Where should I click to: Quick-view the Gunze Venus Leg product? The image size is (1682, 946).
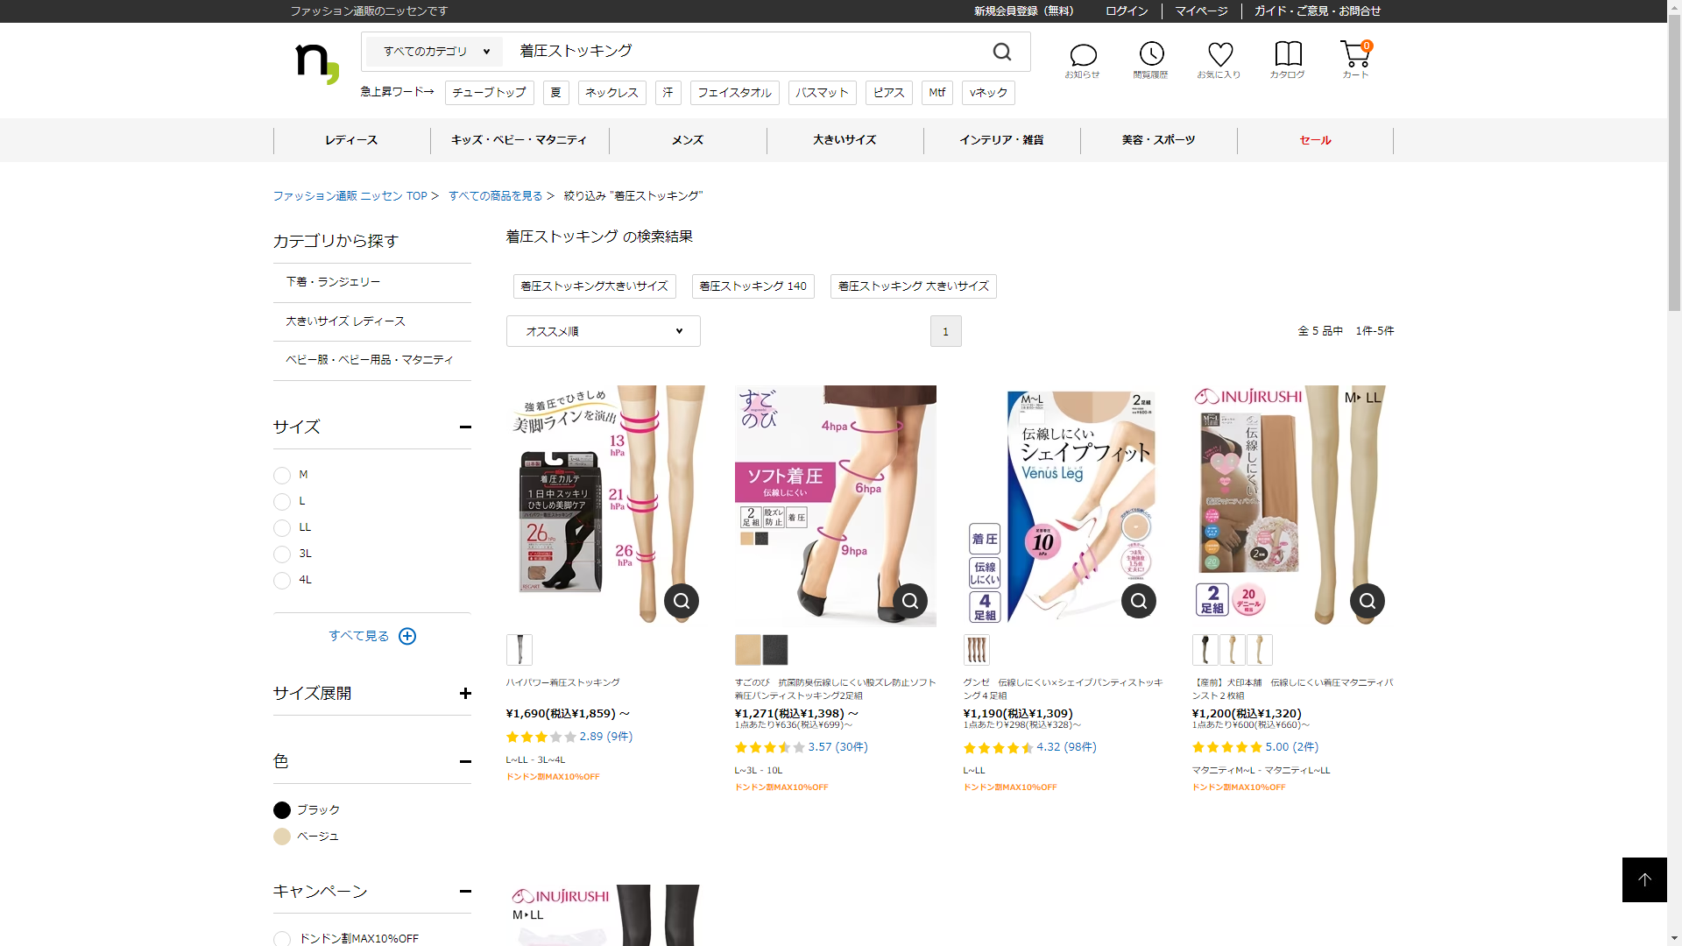1138,601
